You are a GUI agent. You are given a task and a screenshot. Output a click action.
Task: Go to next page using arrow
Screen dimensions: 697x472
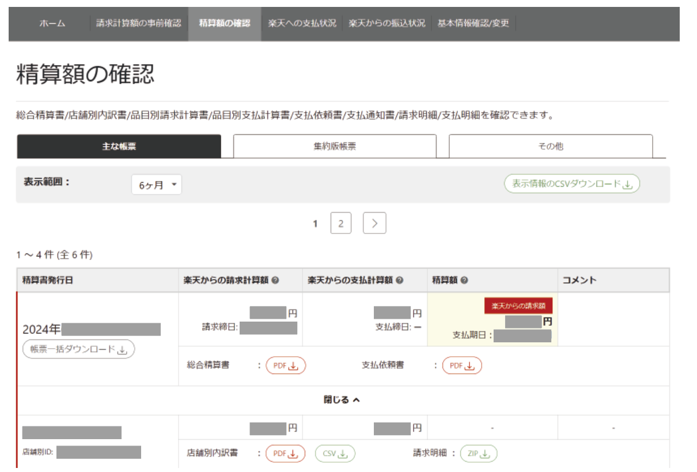click(374, 224)
